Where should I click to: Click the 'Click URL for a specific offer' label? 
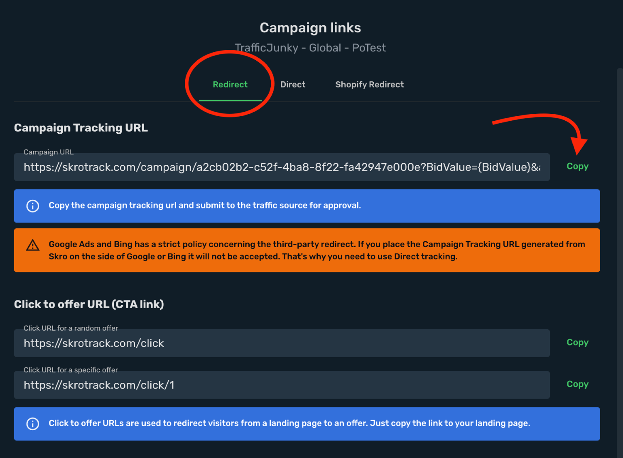click(71, 370)
